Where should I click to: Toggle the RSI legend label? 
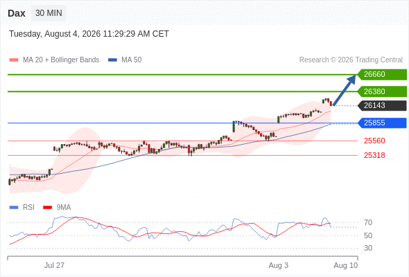pyautogui.click(x=28, y=208)
